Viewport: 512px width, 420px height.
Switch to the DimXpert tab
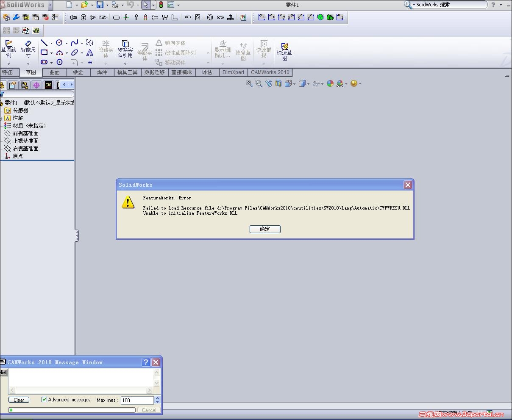234,72
